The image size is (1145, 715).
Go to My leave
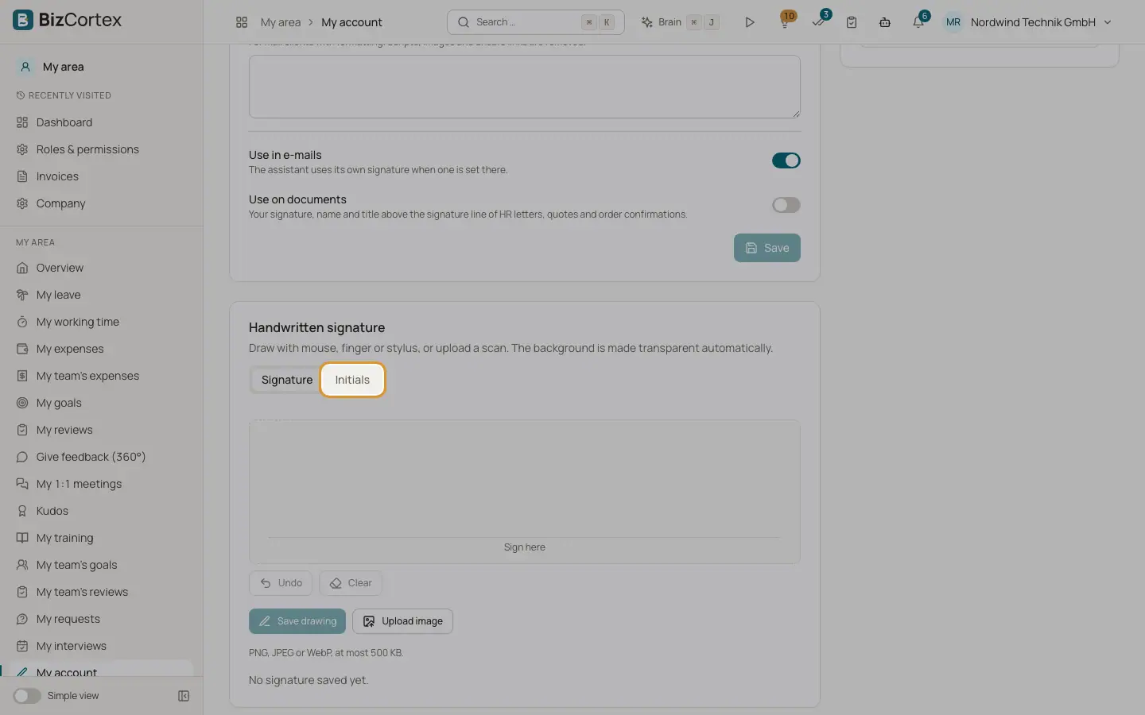[102, 295]
